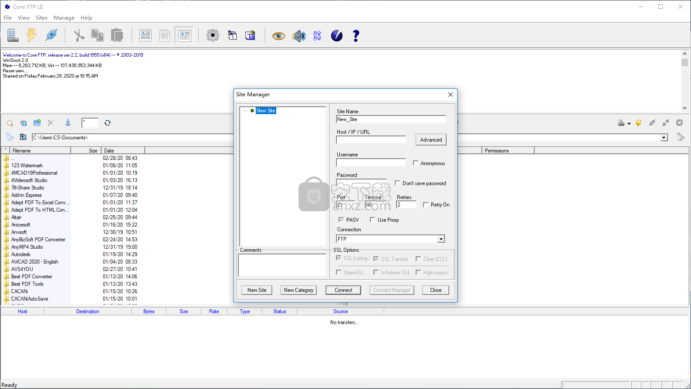The image size is (691, 389).
Task: Click the parent folder up icon
Action: coord(23,137)
